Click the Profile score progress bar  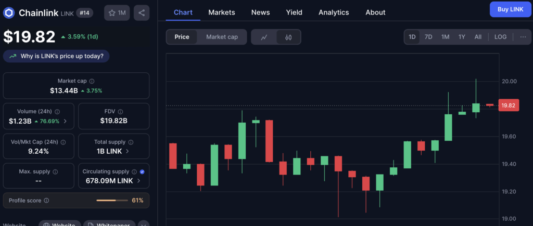pos(111,201)
